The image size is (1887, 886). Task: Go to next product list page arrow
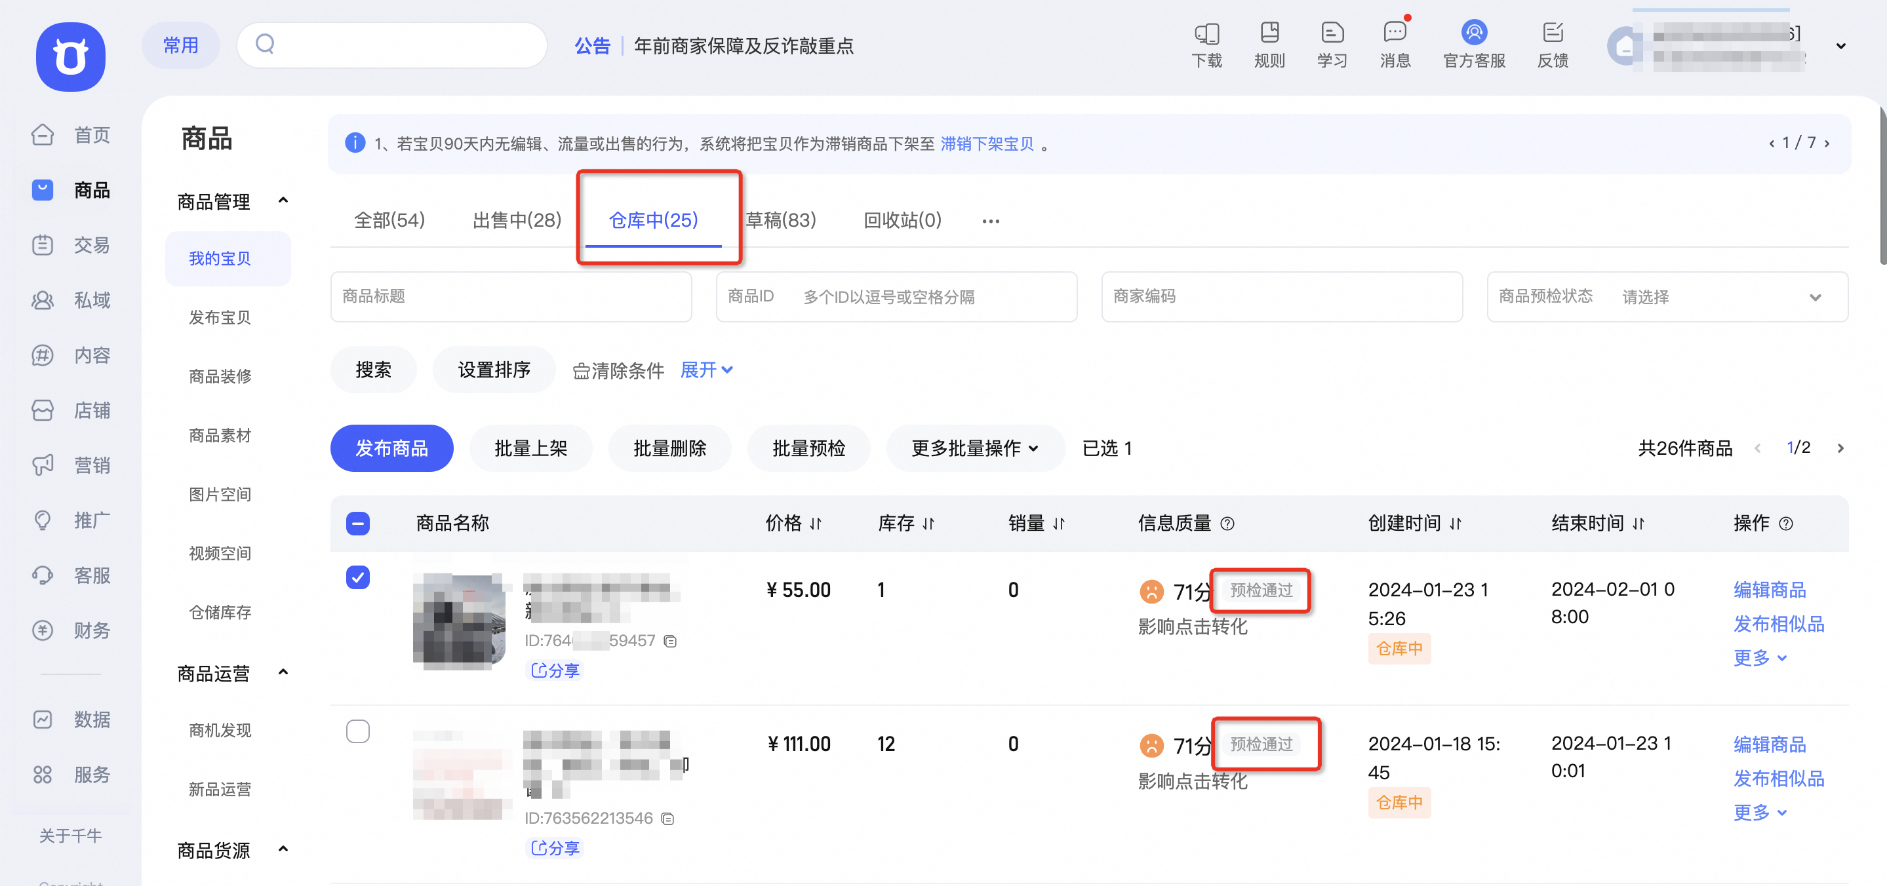point(1841,448)
